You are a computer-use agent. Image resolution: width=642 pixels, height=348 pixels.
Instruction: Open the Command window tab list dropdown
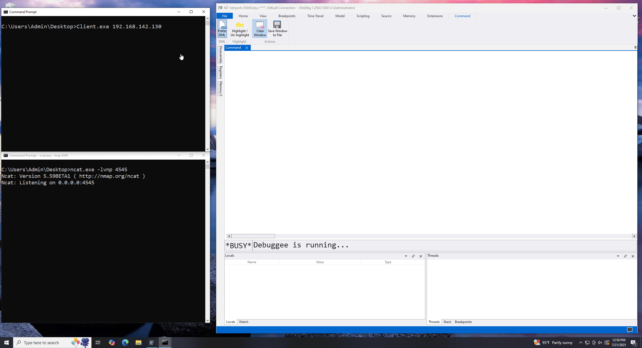click(x=635, y=48)
